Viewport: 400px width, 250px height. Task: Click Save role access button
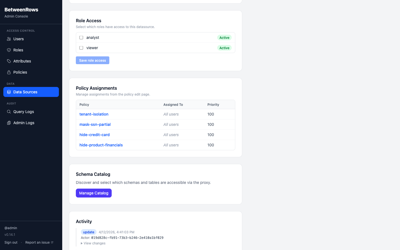92,60
